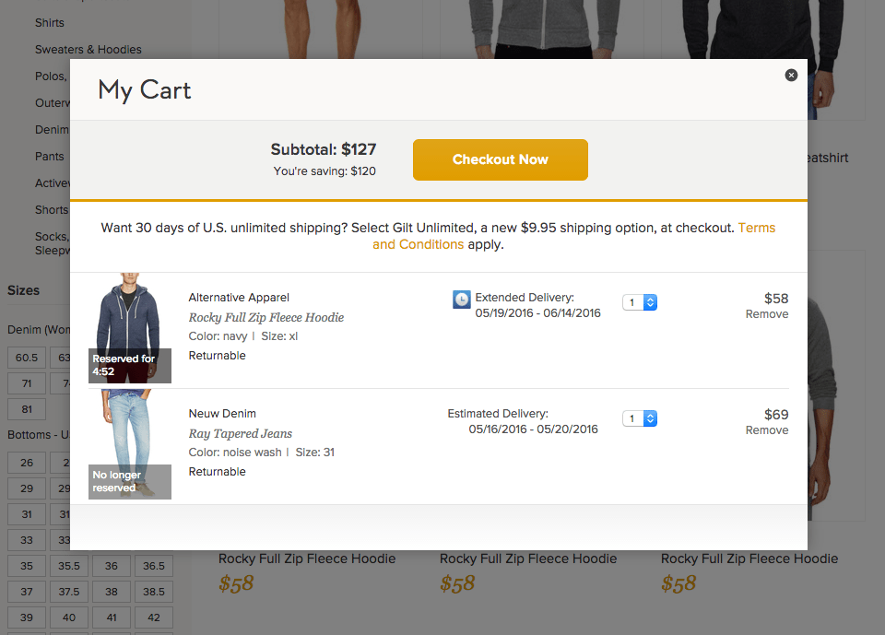
Task: Click the Alternative Apparel brand name
Action: (239, 298)
